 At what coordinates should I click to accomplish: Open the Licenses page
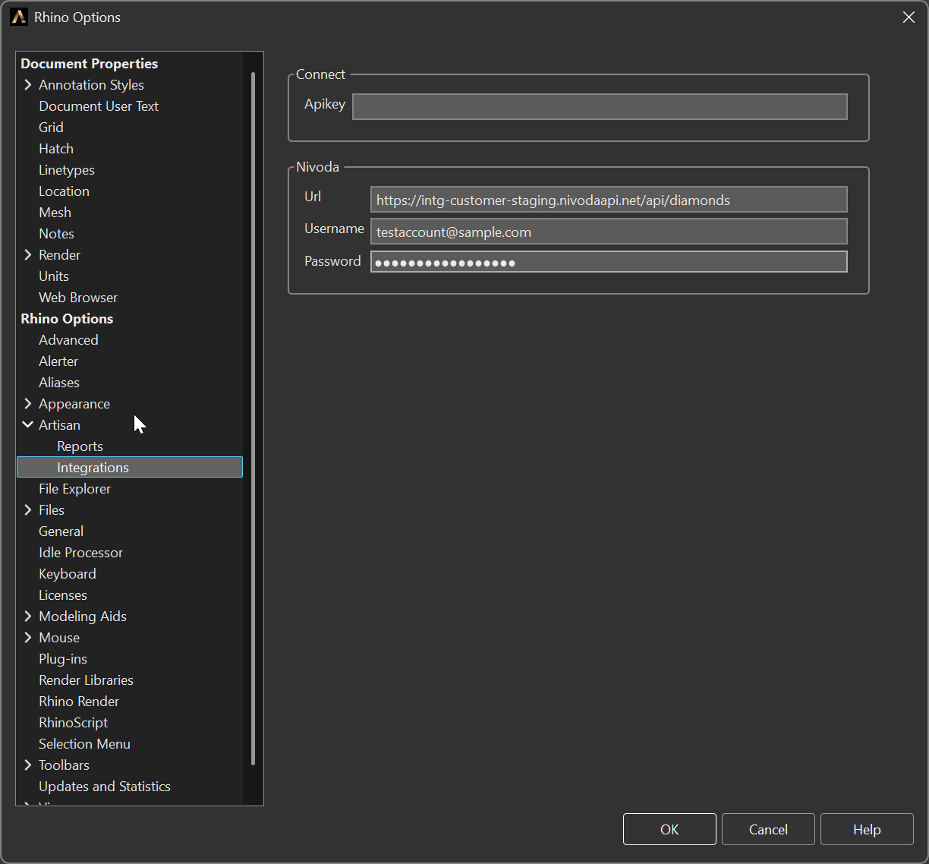tap(63, 594)
